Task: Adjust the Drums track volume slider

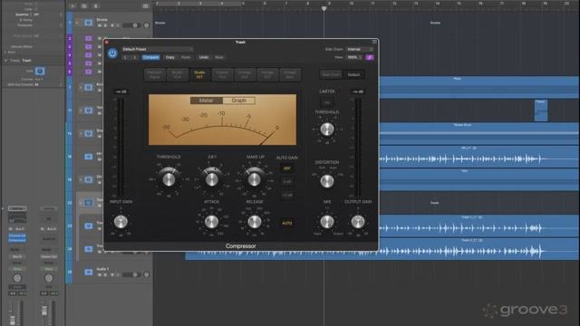Action: coord(130,25)
